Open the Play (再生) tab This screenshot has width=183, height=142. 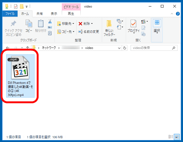click(x=71, y=14)
